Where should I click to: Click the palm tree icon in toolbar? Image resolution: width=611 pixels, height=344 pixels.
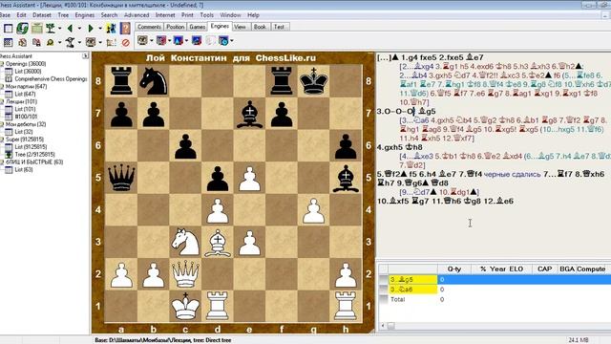(51, 29)
